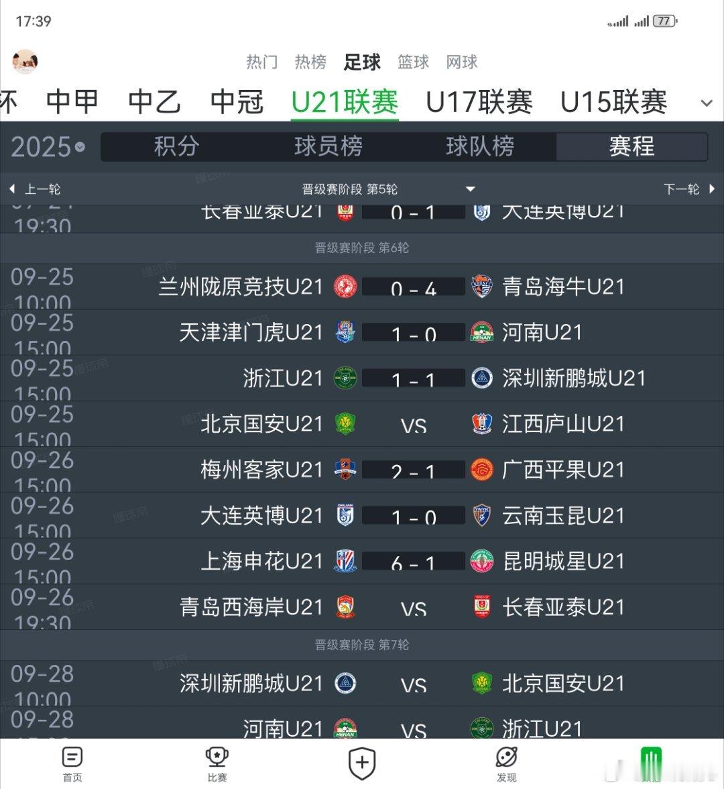This screenshot has height=789, width=724.
Task: Switch to the 中甲 league tab
Action: [x=72, y=102]
